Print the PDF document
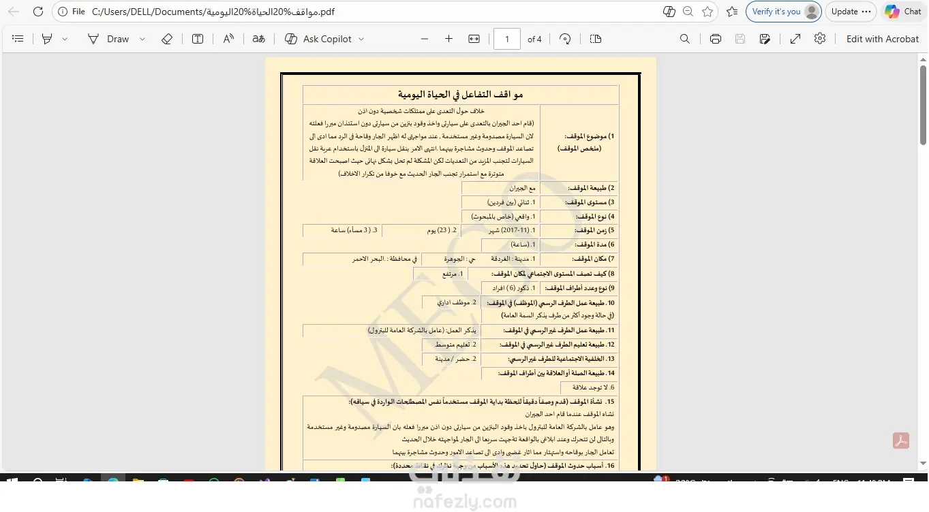 tap(716, 39)
